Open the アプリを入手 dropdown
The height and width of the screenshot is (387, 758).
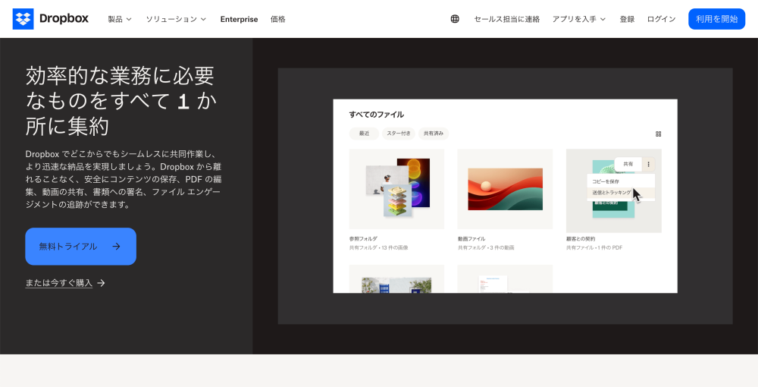point(578,19)
